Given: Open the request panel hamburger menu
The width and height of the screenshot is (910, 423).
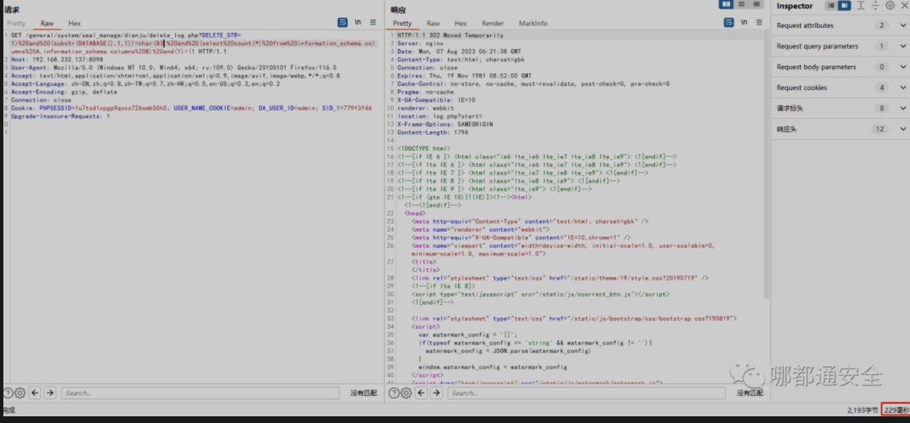Looking at the screenshot, I should pos(373,23).
